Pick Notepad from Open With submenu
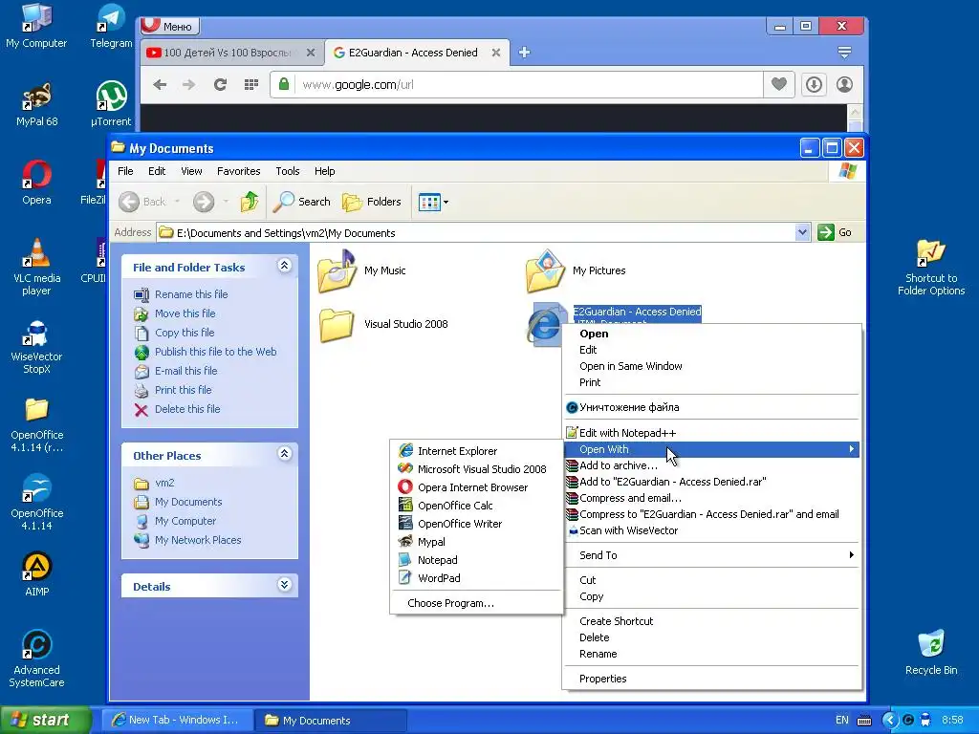The width and height of the screenshot is (979, 734). (x=476, y=560)
